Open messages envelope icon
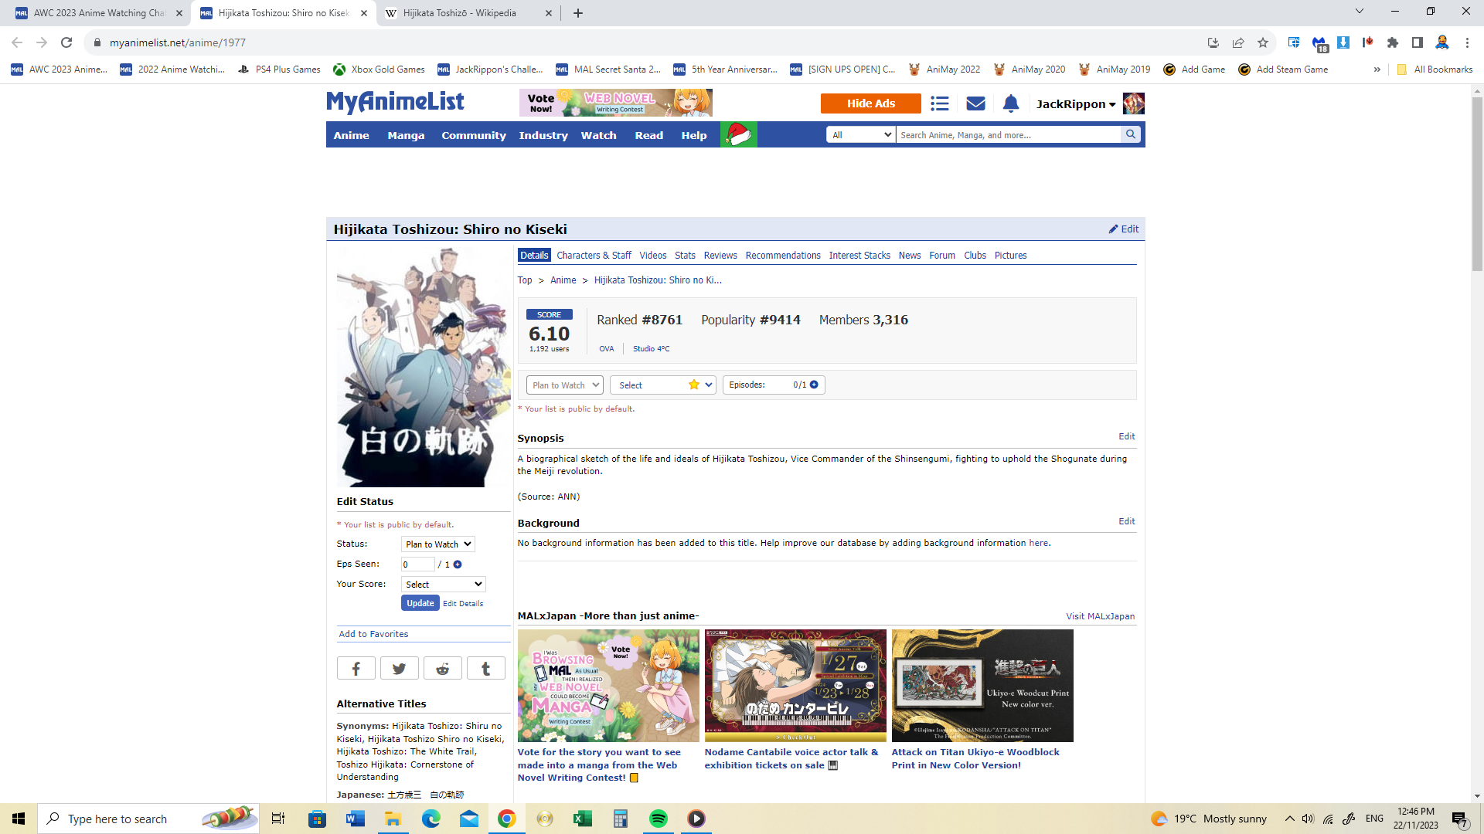The width and height of the screenshot is (1484, 834). click(975, 103)
